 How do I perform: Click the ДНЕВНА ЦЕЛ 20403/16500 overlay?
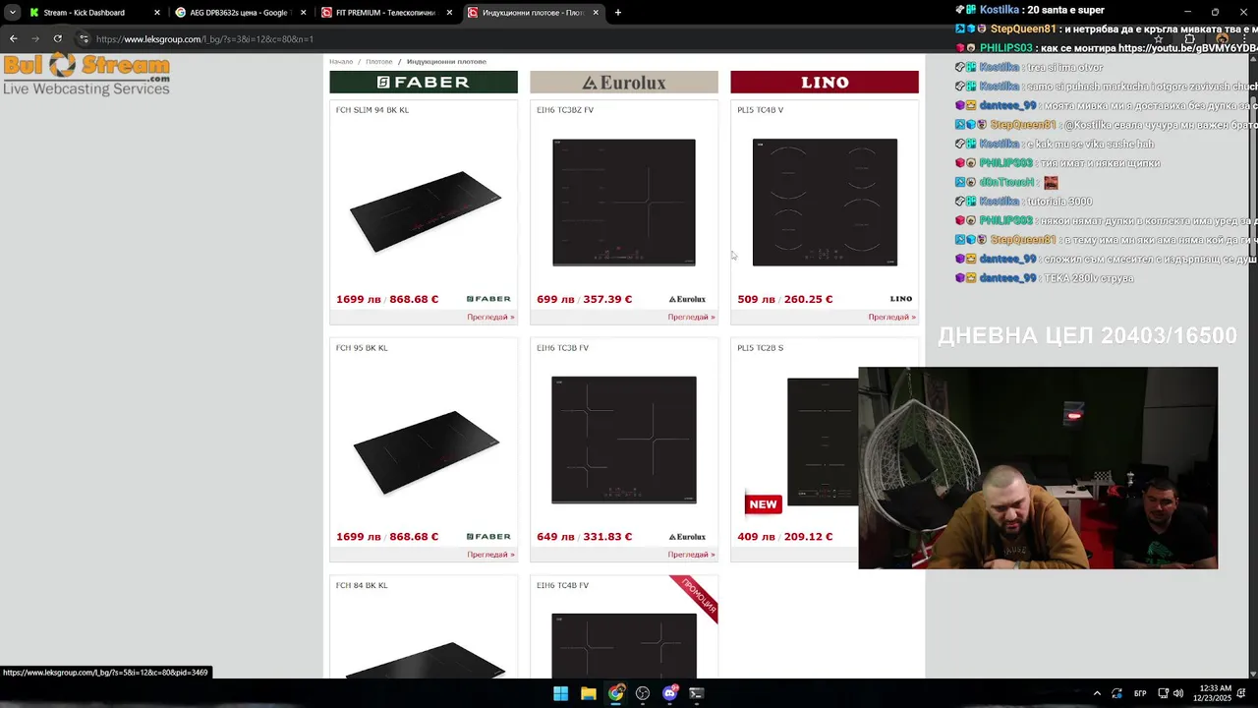click(1087, 335)
